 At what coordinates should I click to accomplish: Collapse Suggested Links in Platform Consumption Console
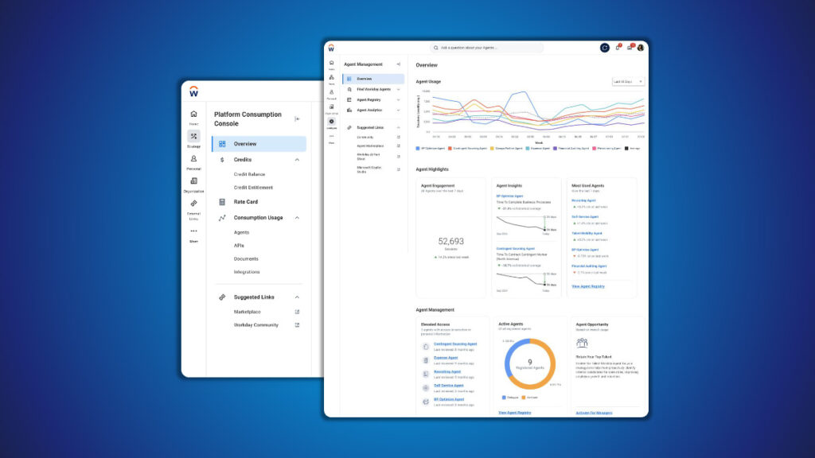[298, 297]
